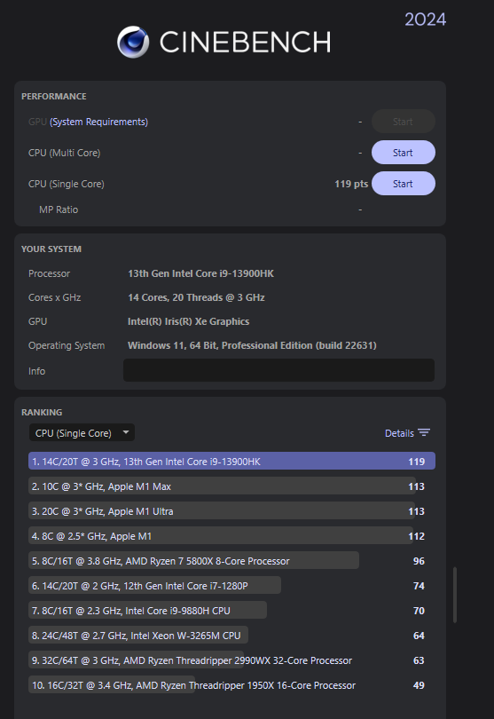Click the Details link in Ranking
The width and height of the screenshot is (494, 719).
pyautogui.click(x=399, y=433)
